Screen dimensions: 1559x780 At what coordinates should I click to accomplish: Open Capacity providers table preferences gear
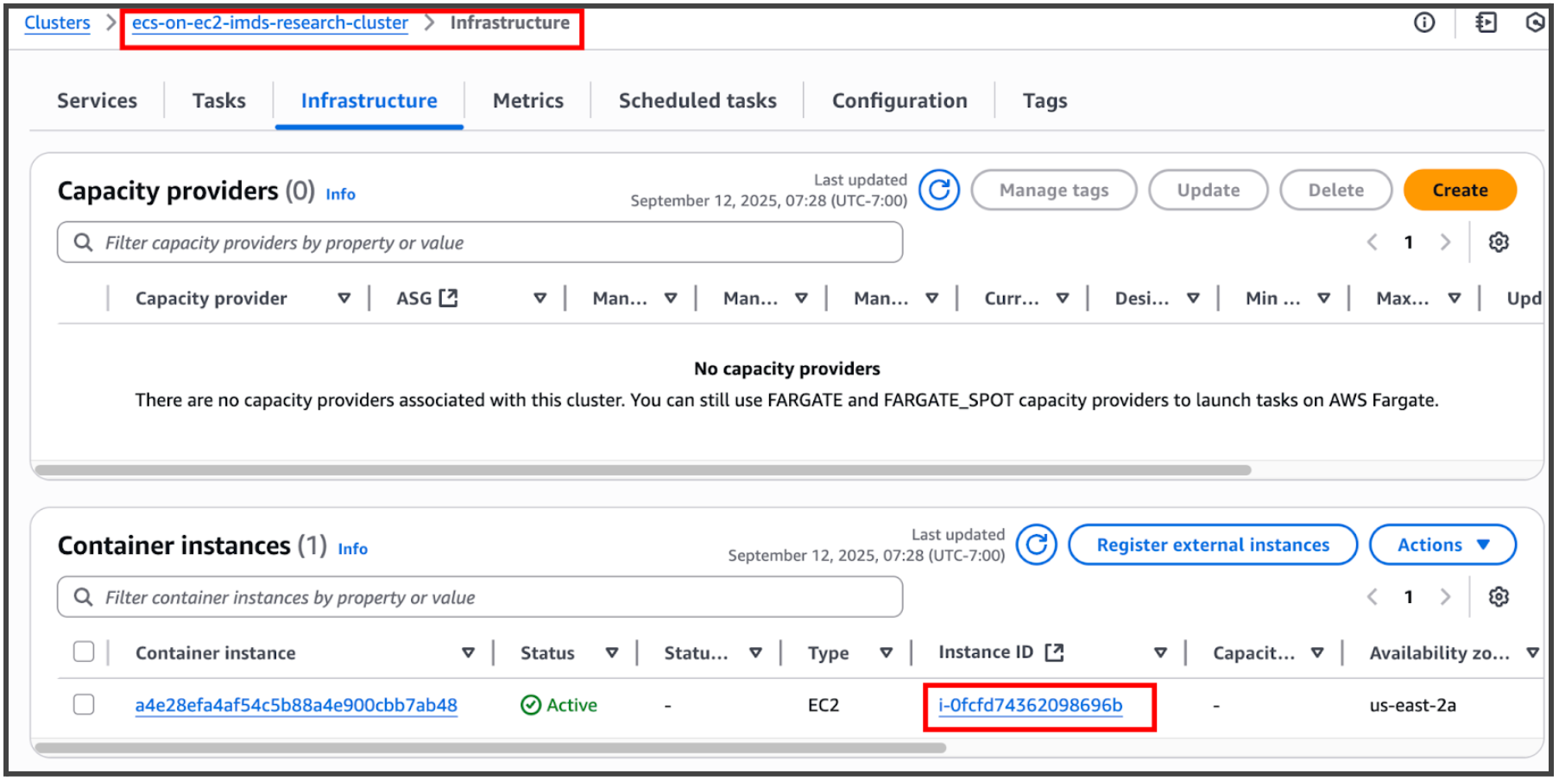[1499, 242]
